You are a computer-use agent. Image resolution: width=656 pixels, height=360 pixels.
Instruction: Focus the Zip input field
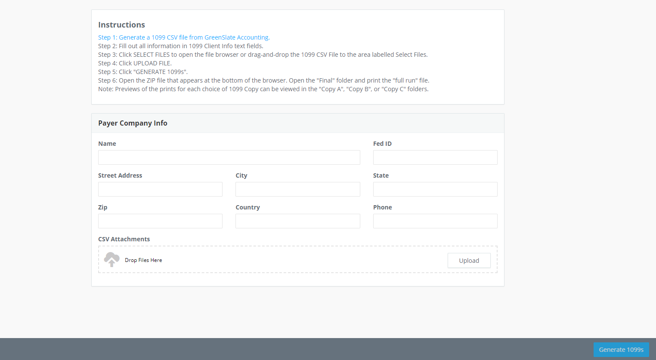coord(160,221)
